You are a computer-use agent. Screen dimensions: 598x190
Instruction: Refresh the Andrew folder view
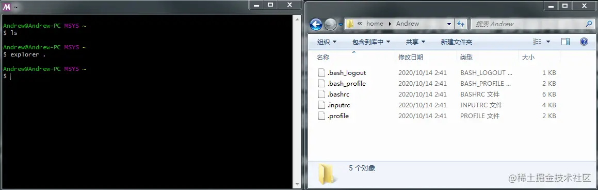click(x=460, y=24)
